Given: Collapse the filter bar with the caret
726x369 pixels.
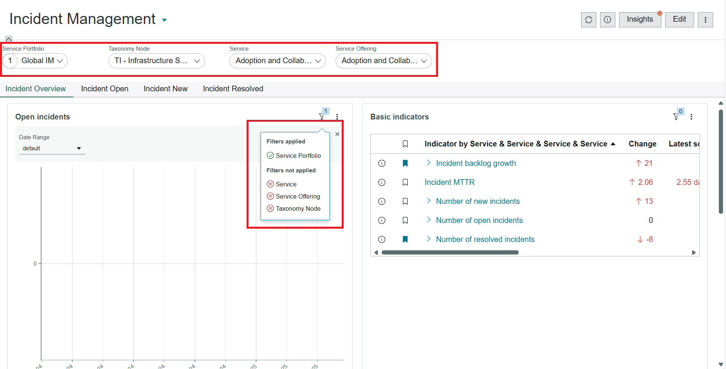Looking at the screenshot, I should pos(9,39).
